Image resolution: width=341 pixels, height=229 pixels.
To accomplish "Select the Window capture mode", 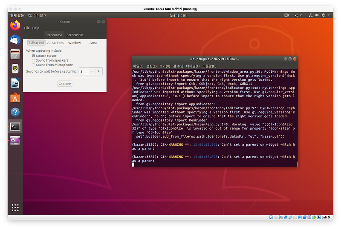I will coord(74,43).
